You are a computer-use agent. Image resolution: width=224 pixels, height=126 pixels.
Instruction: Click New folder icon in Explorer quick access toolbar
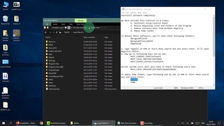(x=48, y=28)
